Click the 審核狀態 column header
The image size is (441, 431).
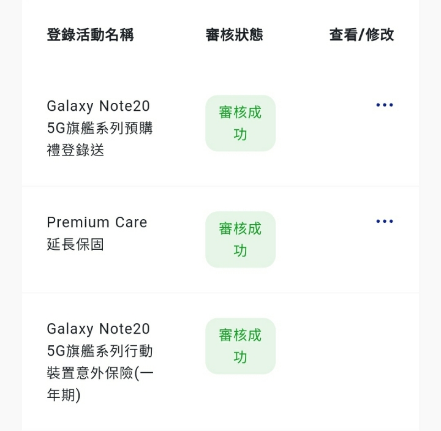click(234, 35)
